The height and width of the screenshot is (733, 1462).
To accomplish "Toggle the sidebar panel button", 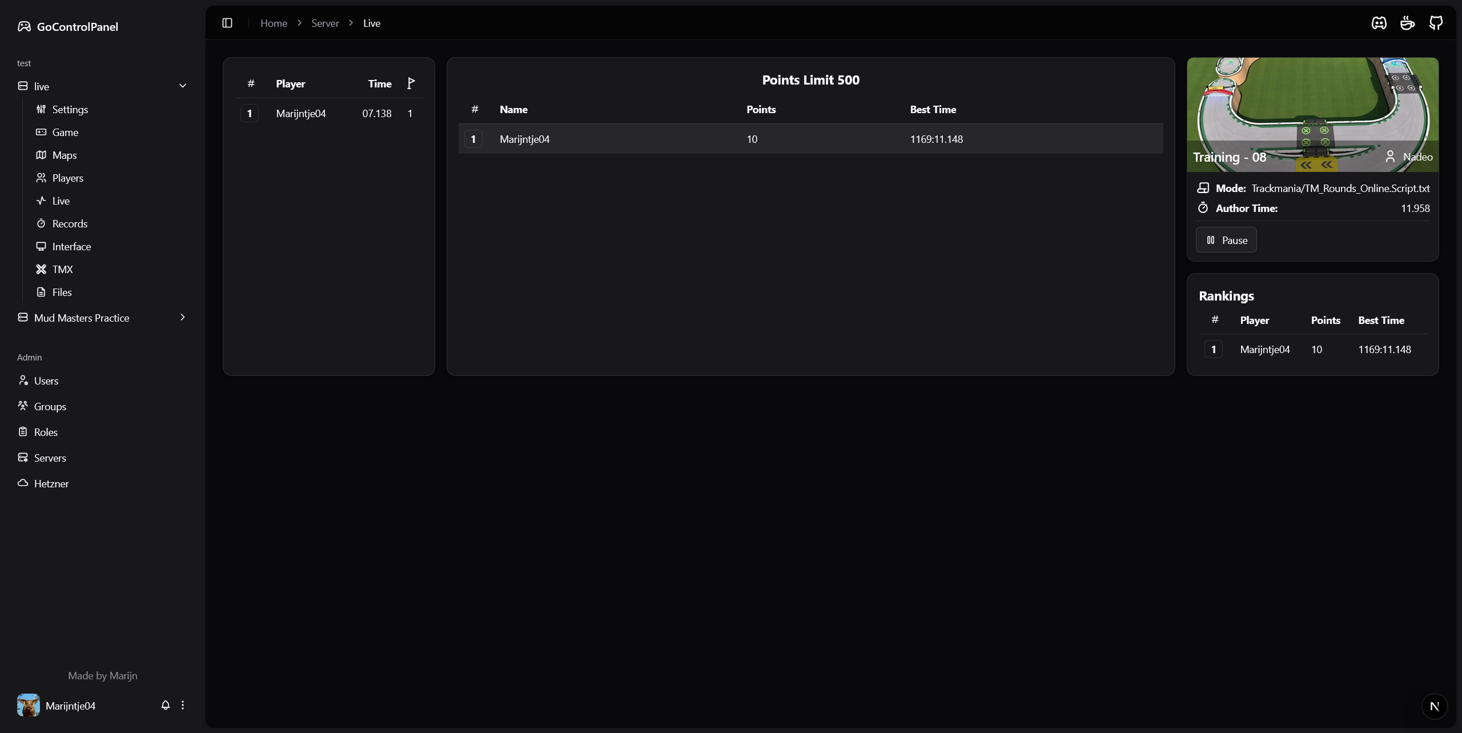I will tap(227, 23).
